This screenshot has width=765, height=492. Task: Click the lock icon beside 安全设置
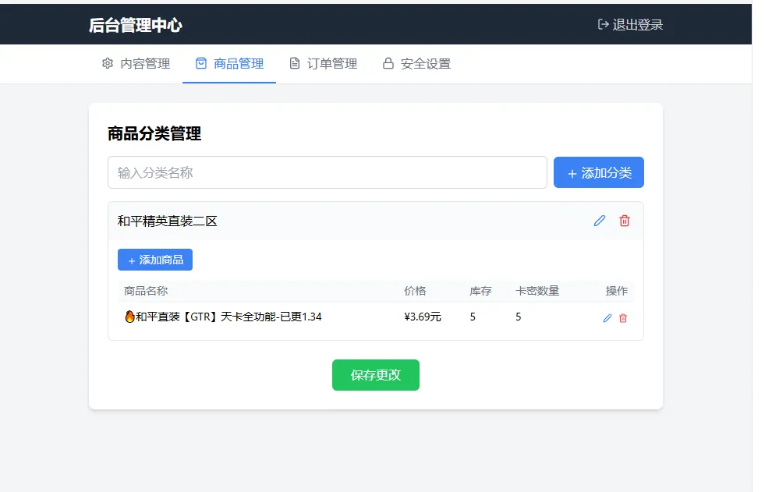388,64
